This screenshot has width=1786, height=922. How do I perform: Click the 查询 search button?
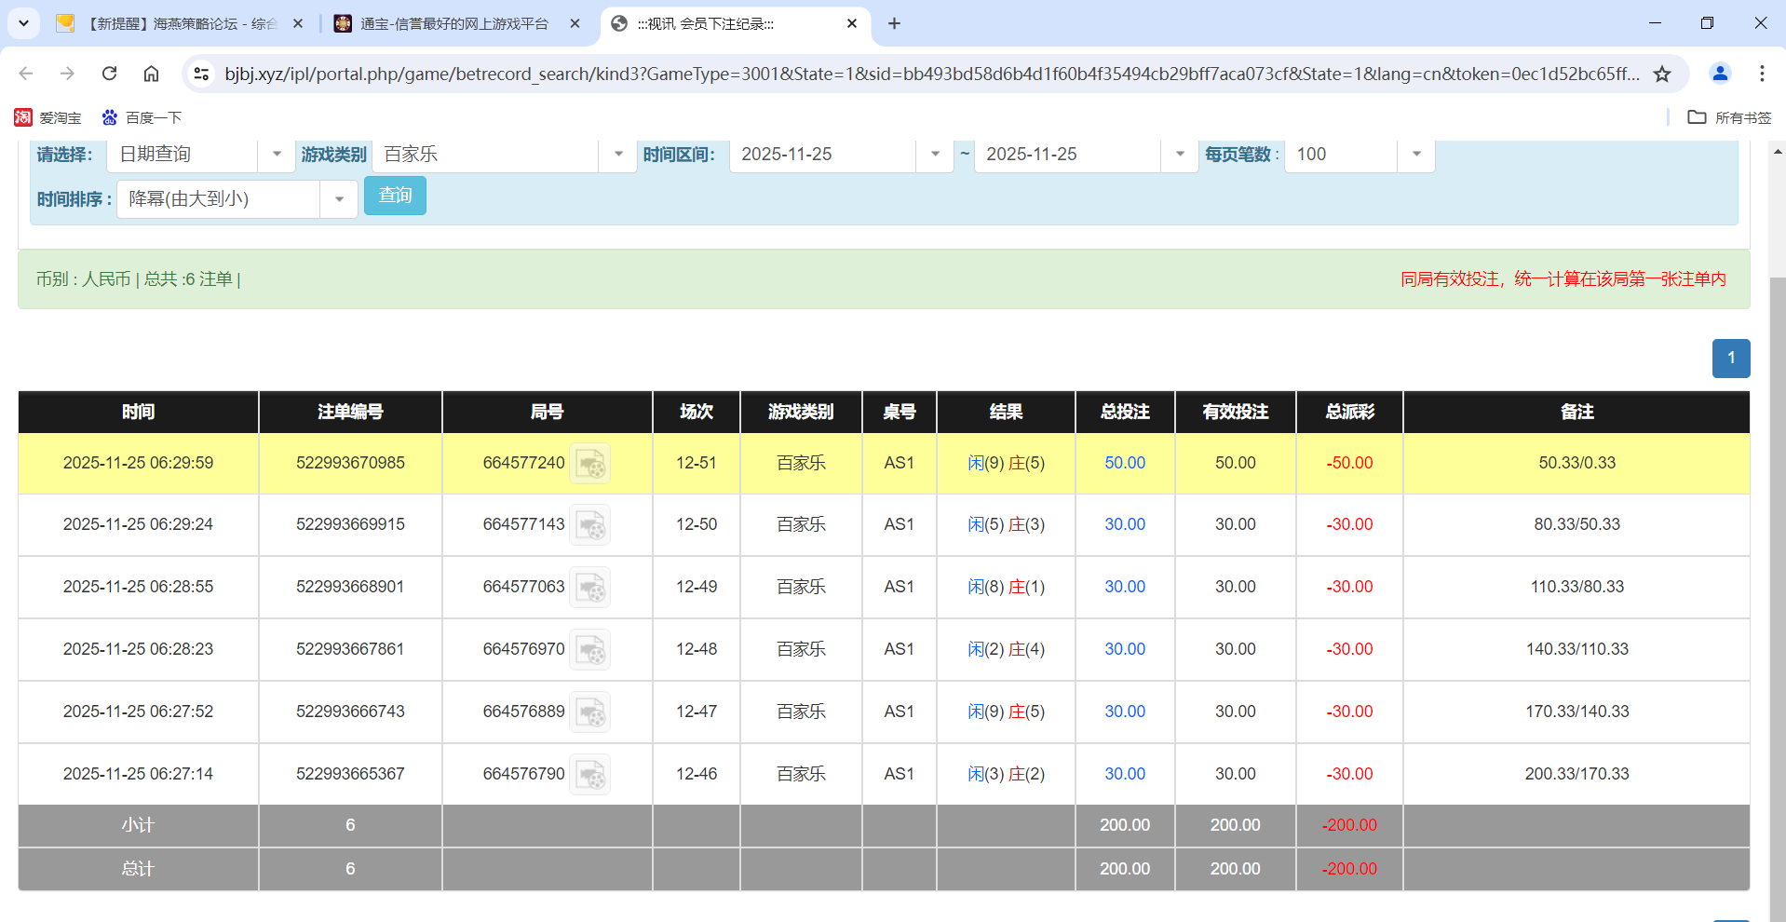pos(395,196)
